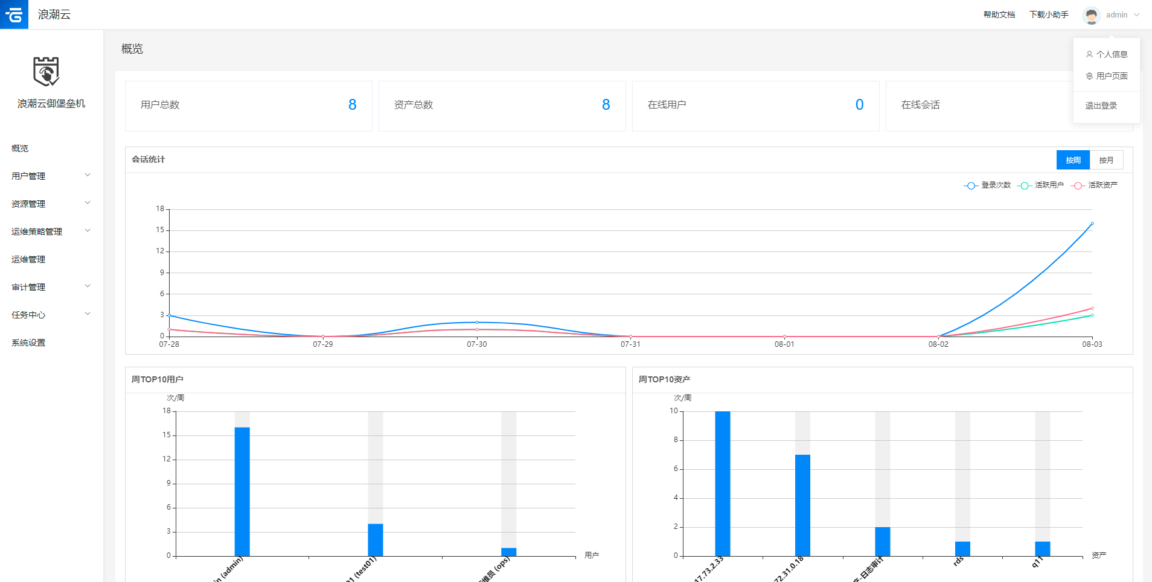
Task: Expand the 审计管理 chevron arrow
Action: tap(88, 286)
